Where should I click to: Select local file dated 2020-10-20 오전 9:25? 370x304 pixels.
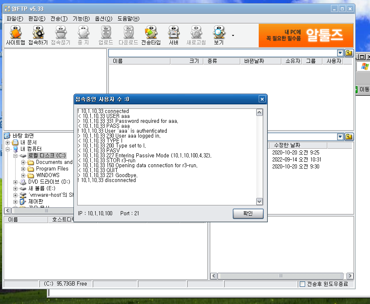tap(296, 152)
